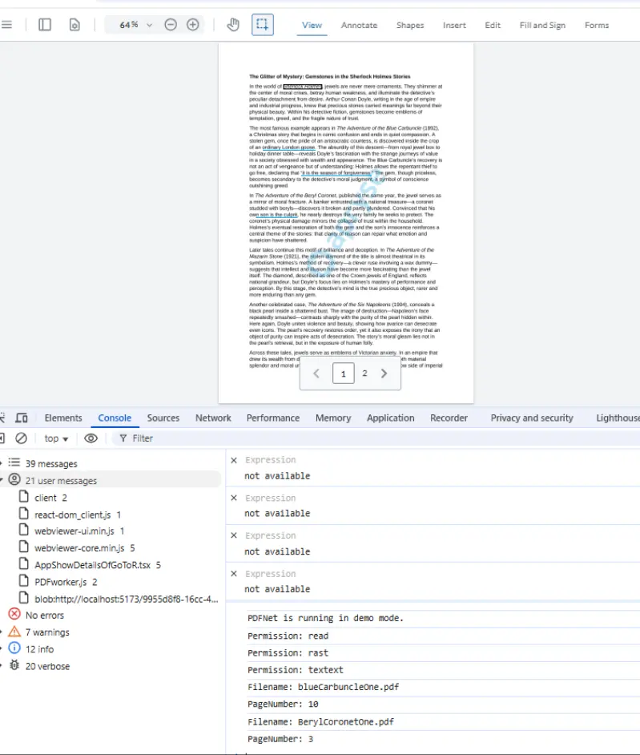This screenshot has height=755, width=640.
Task: Filter by No errors row
Action: [x=111, y=616]
